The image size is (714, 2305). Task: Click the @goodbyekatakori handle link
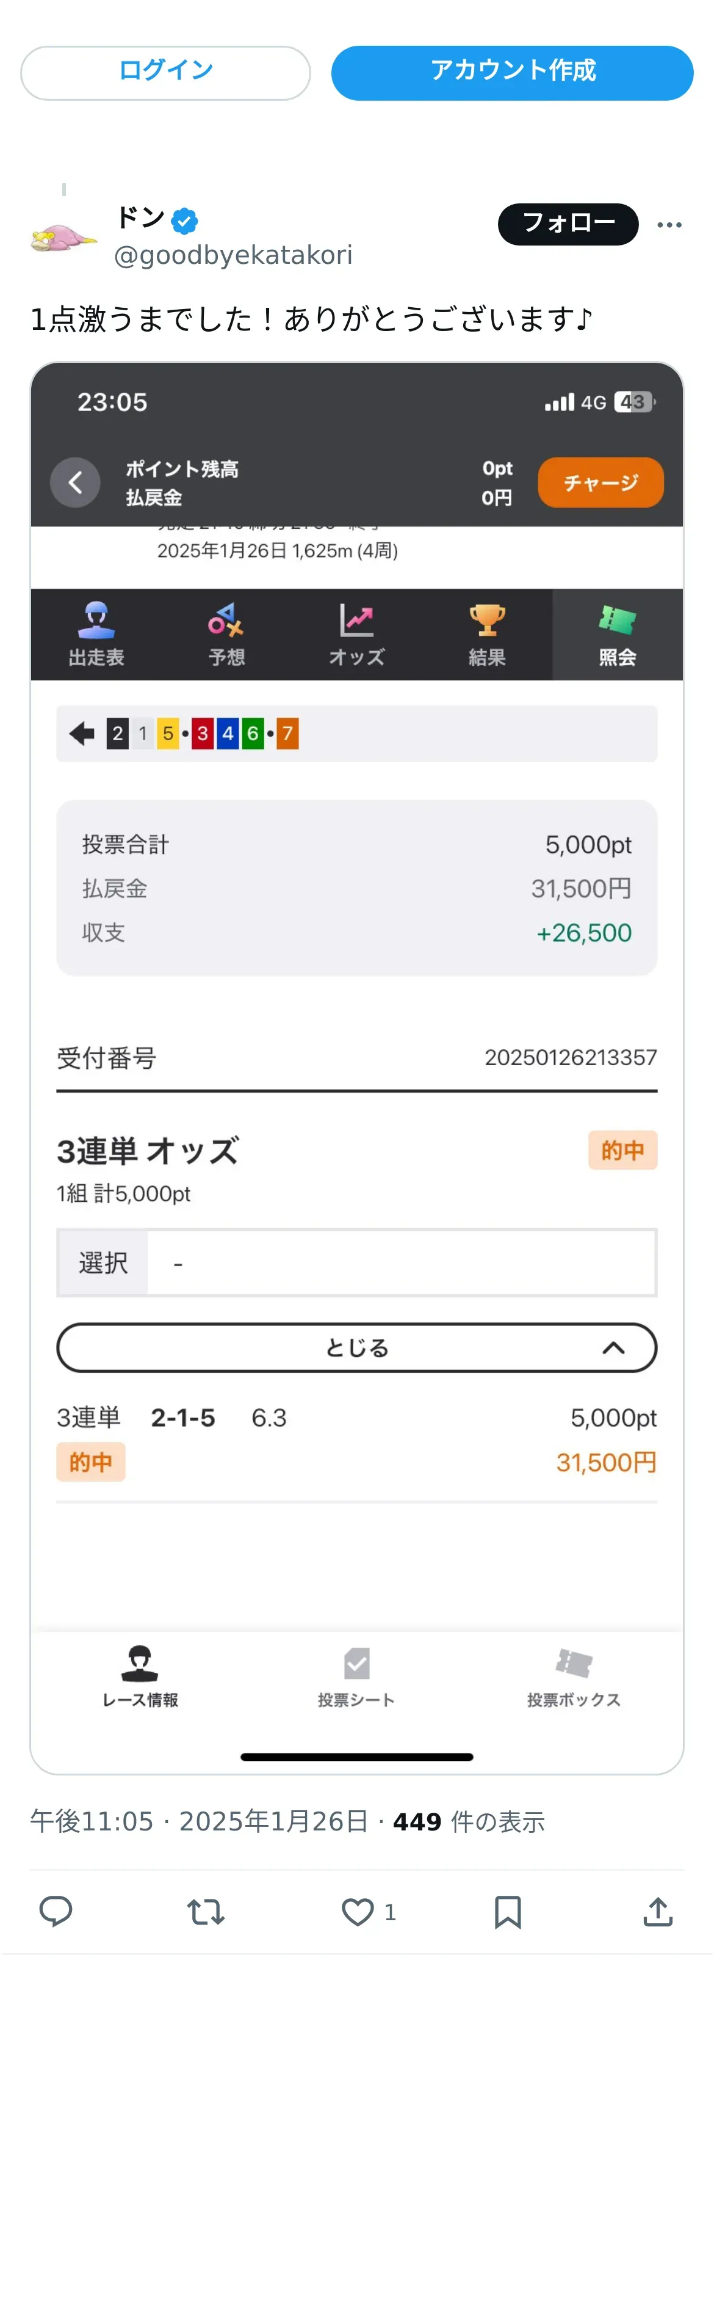tap(233, 256)
